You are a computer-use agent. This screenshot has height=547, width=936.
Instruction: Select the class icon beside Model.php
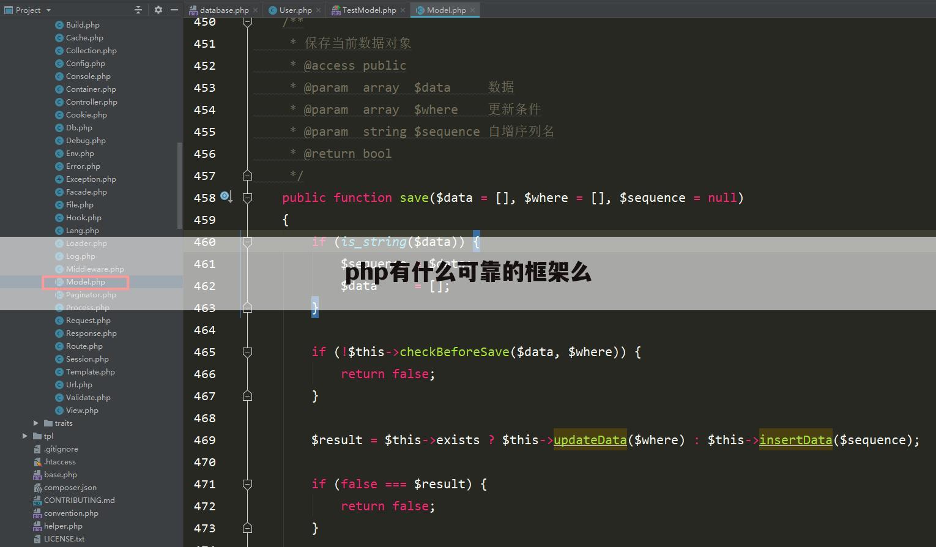click(59, 281)
